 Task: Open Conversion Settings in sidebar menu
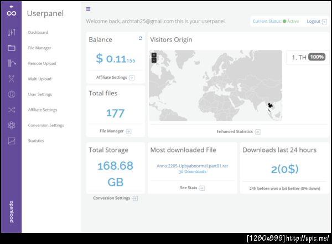[46, 125]
